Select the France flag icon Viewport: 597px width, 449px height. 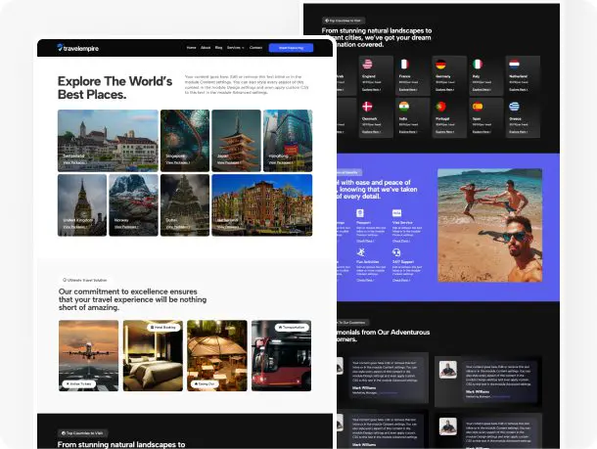point(403,64)
